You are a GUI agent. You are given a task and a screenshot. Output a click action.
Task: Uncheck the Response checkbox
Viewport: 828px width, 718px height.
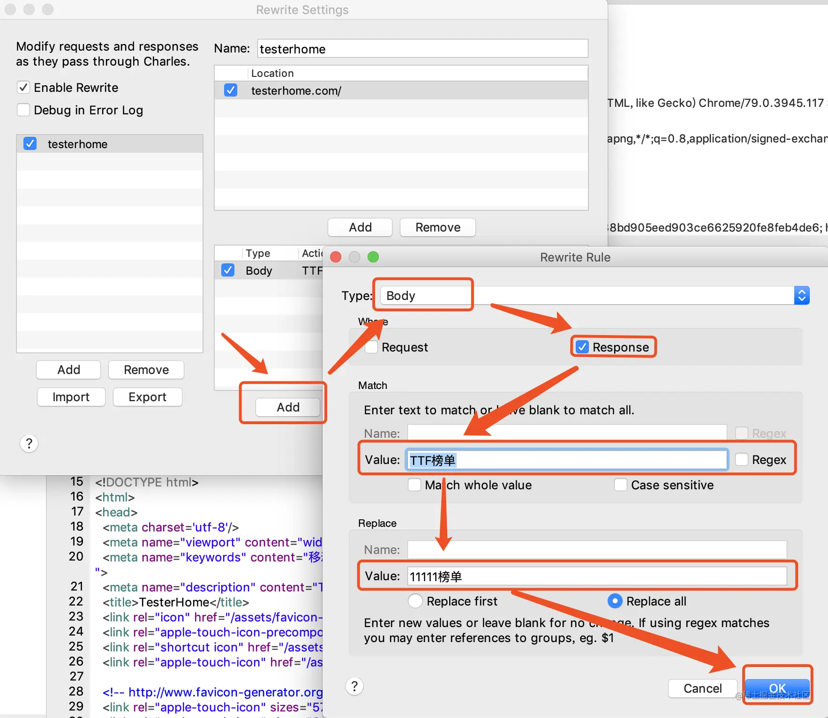pos(582,347)
